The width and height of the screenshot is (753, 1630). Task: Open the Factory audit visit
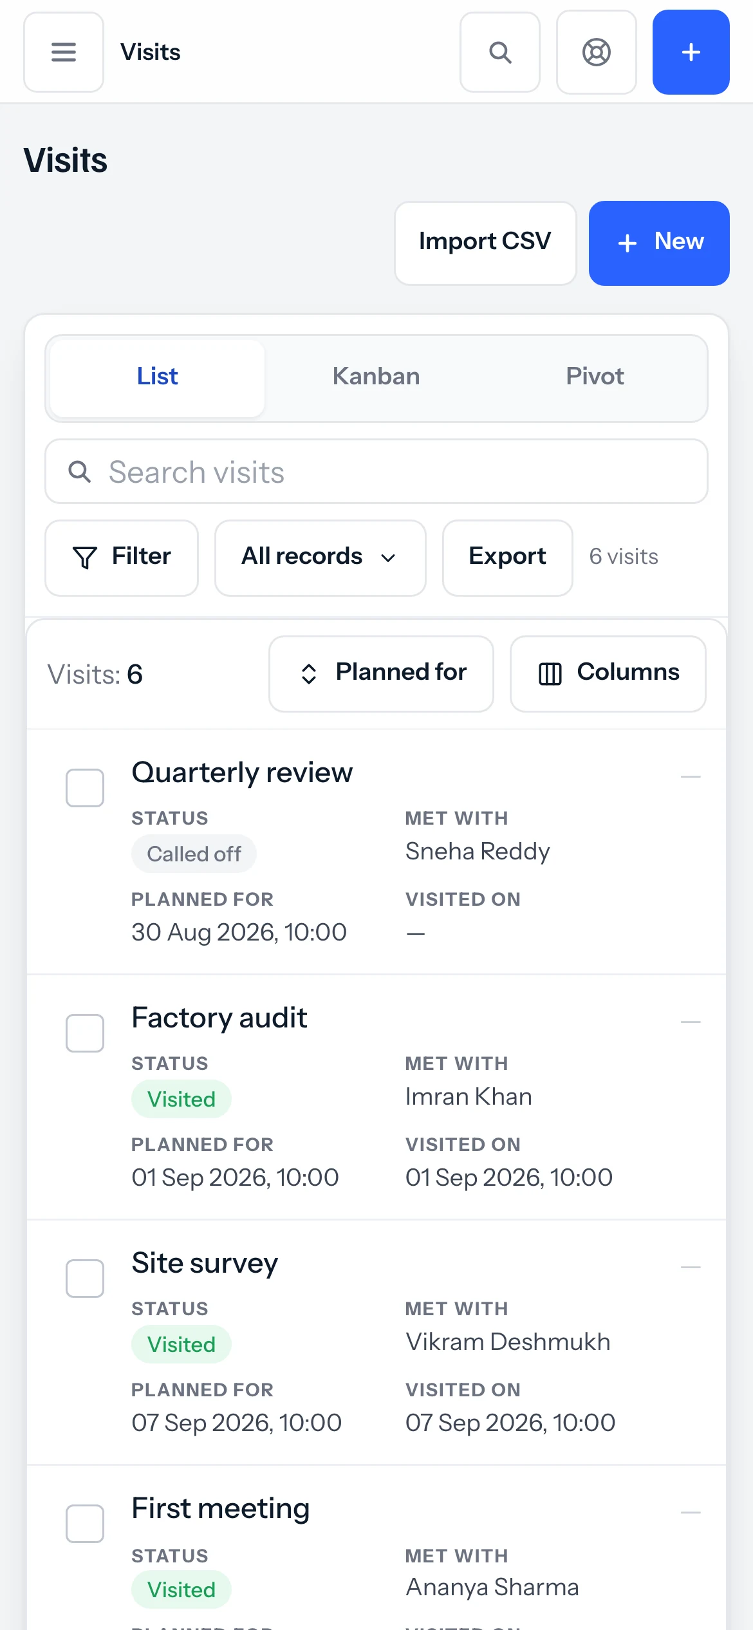219,1018
